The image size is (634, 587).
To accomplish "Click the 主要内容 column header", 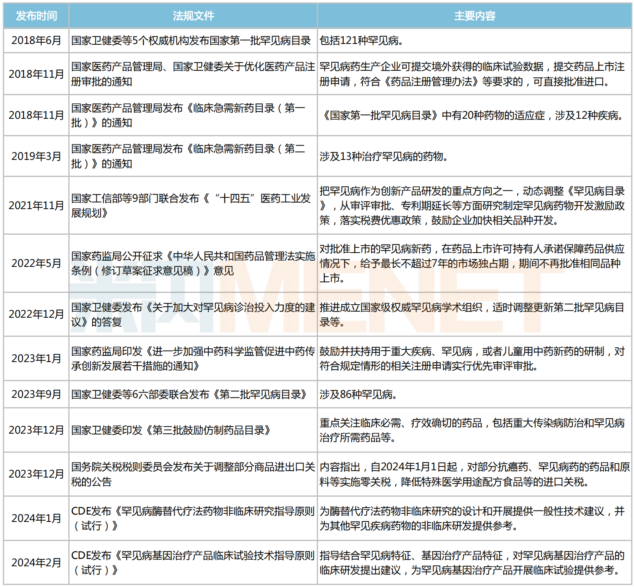I will (x=475, y=16).
